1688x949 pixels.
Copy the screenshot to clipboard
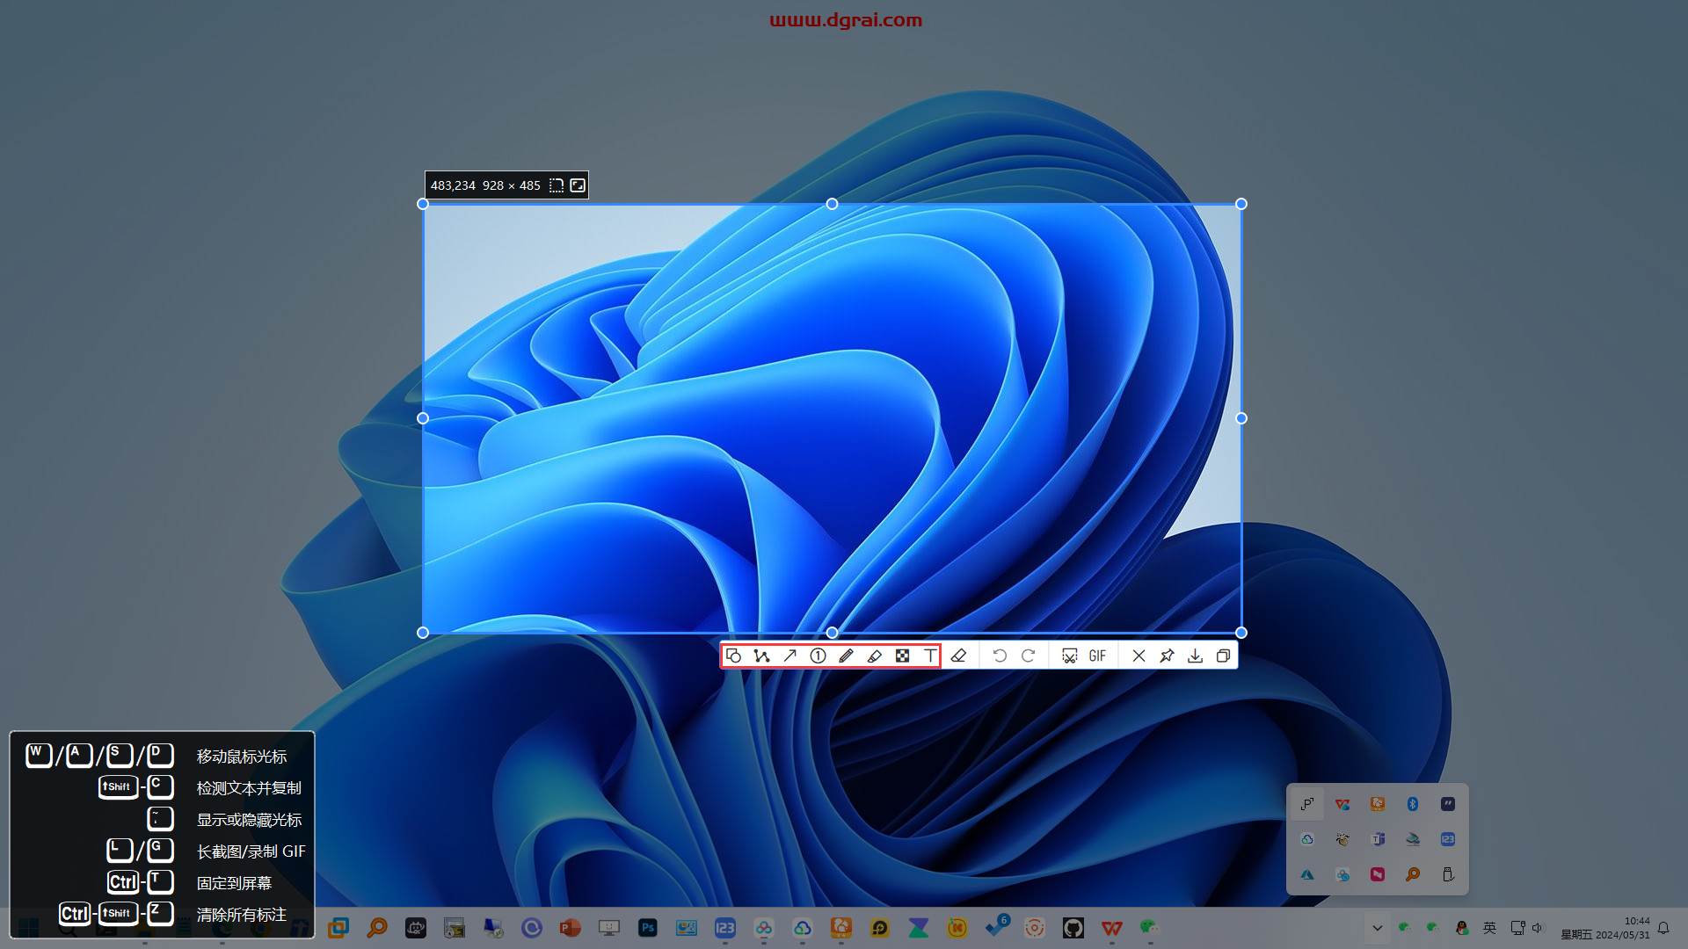click(1223, 656)
